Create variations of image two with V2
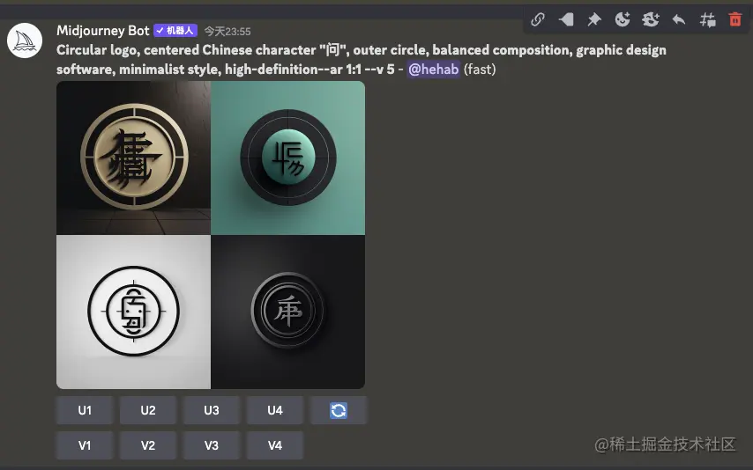The height and width of the screenshot is (470, 753). point(148,445)
